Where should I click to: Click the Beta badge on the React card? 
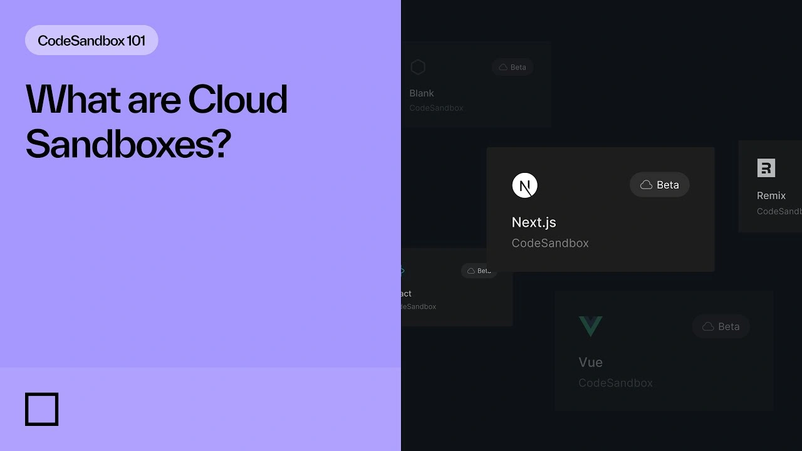[x=479, y=271]
